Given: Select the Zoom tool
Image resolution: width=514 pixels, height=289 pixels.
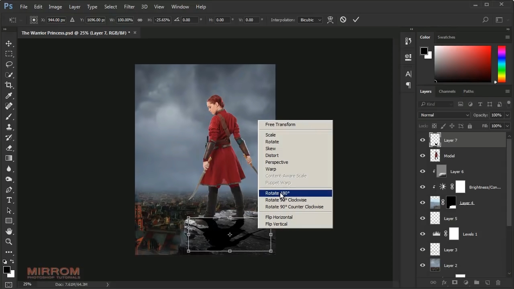Looking at the screenshot, I should [9, 242].
